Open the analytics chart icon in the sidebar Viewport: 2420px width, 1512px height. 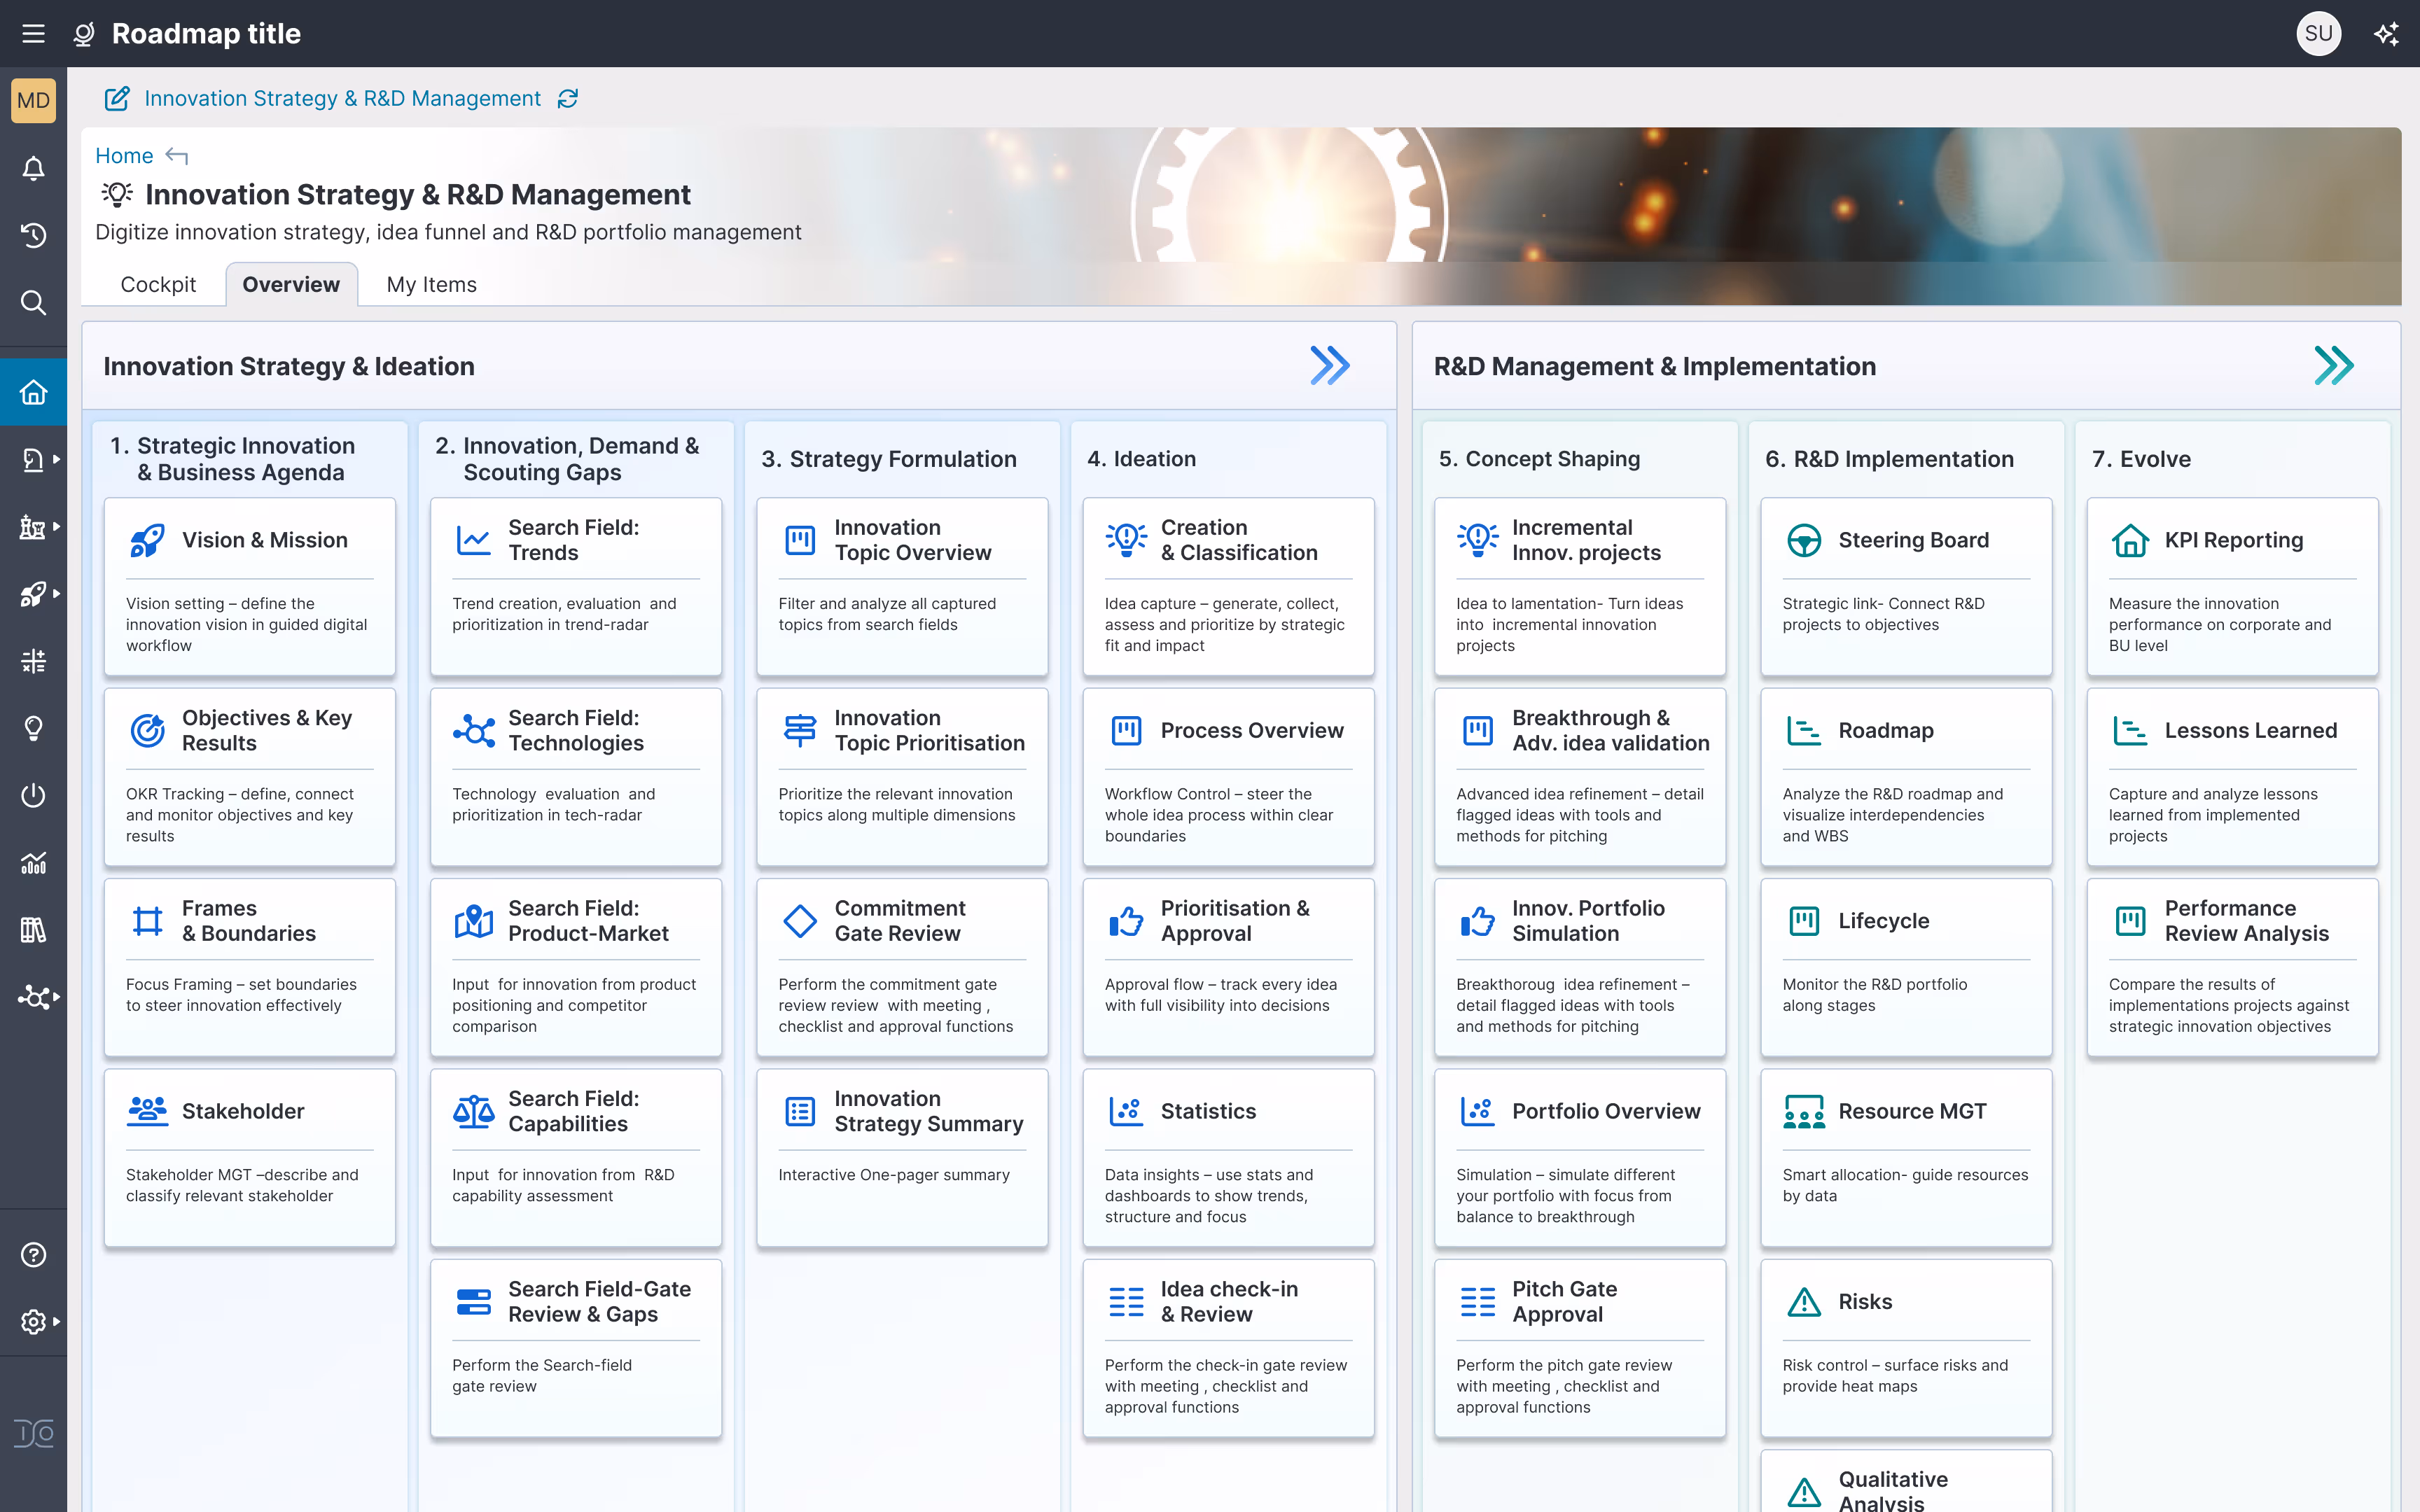click(x=33, y=863)
